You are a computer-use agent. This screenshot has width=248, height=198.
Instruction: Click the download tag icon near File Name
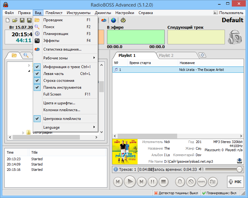[x=240, y=161]
